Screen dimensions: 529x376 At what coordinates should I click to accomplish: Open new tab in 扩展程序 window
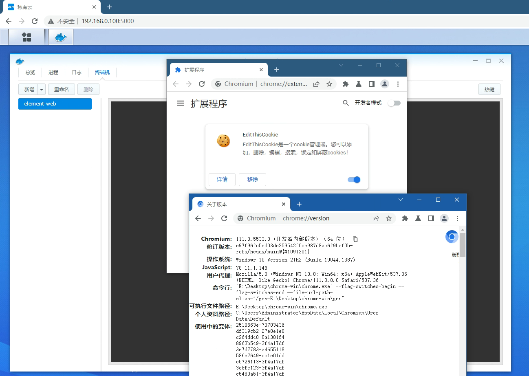(x=277, y=70)
